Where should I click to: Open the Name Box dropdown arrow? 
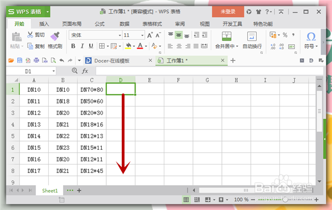click(54, 71)
